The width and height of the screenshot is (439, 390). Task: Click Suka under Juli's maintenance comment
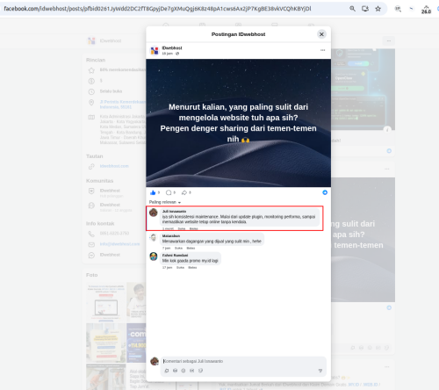pyautogui.click(x=182, y=228)
